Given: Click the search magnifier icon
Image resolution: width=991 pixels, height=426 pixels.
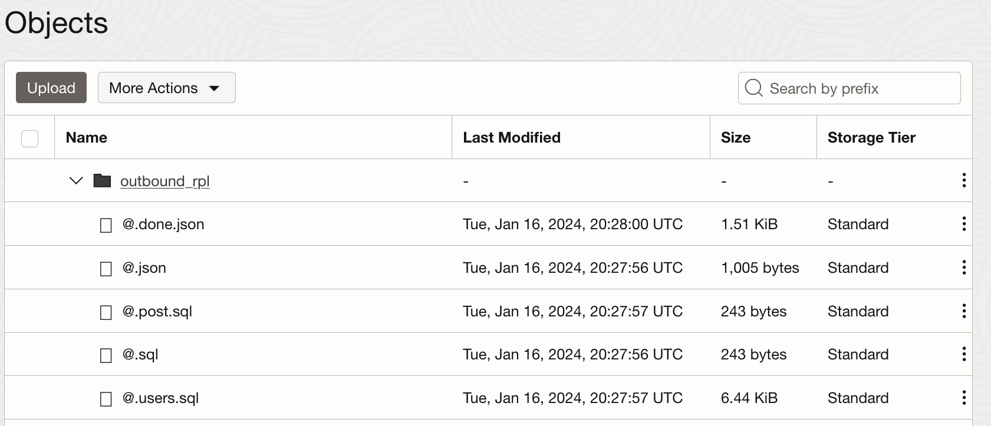Looking at the screenshot, I should coord(753,88).
